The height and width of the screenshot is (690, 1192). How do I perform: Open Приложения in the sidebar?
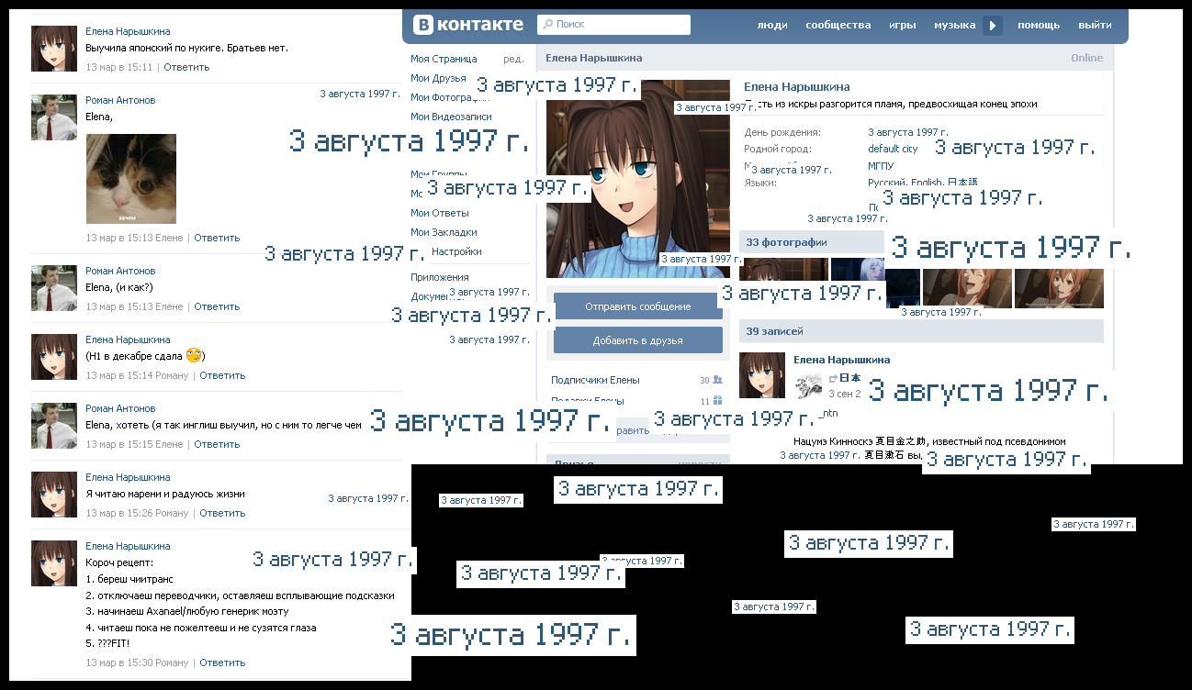click(x=440, y=277)
